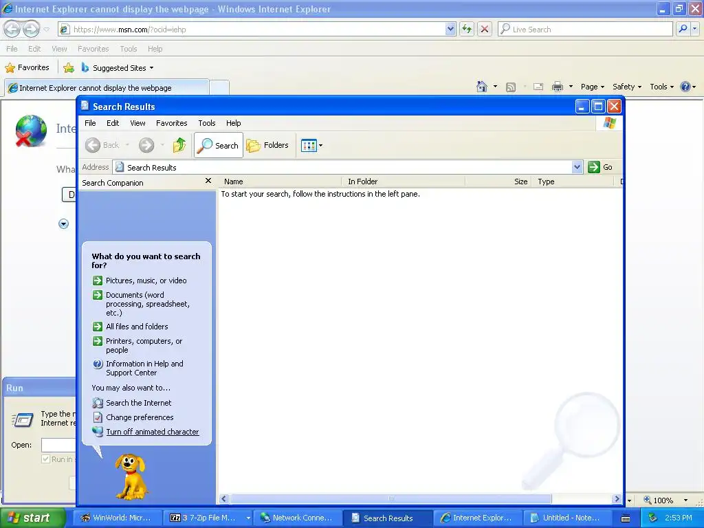Open Suggested Sites dropdown

click(x=118, y=68)
